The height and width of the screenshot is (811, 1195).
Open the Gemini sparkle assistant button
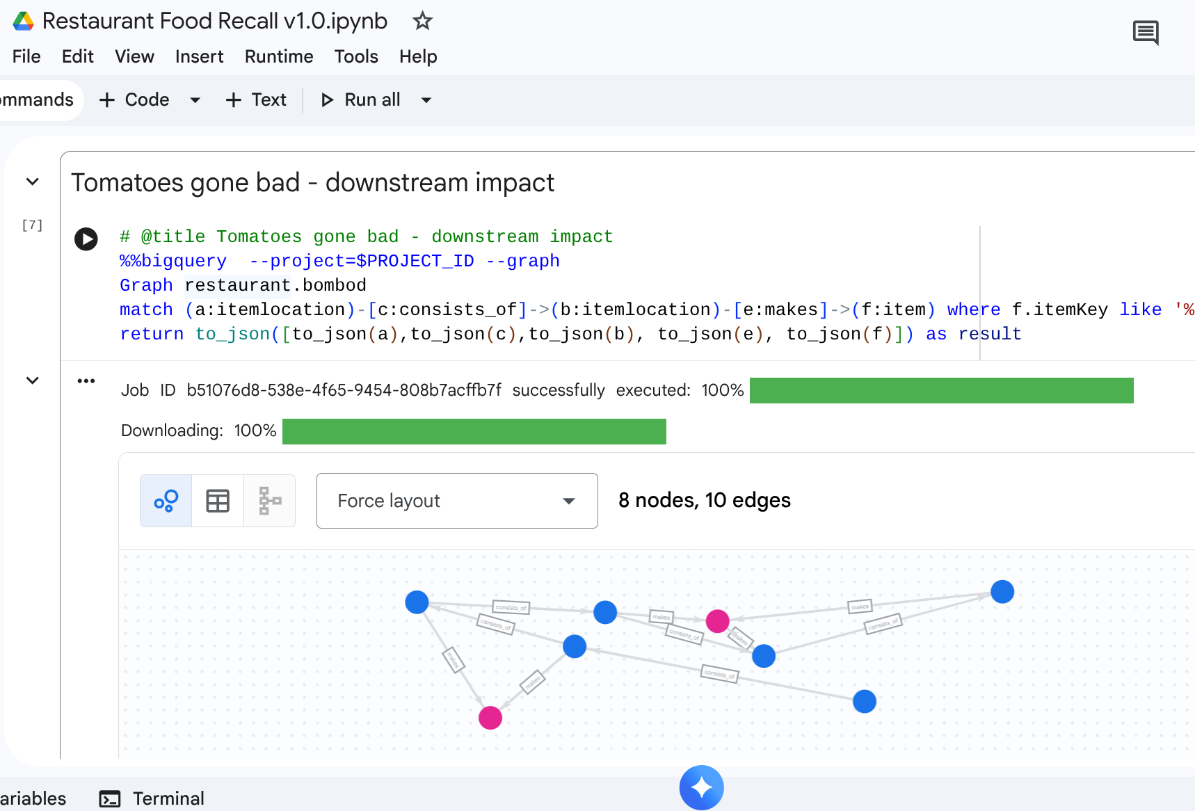(701, 787)
